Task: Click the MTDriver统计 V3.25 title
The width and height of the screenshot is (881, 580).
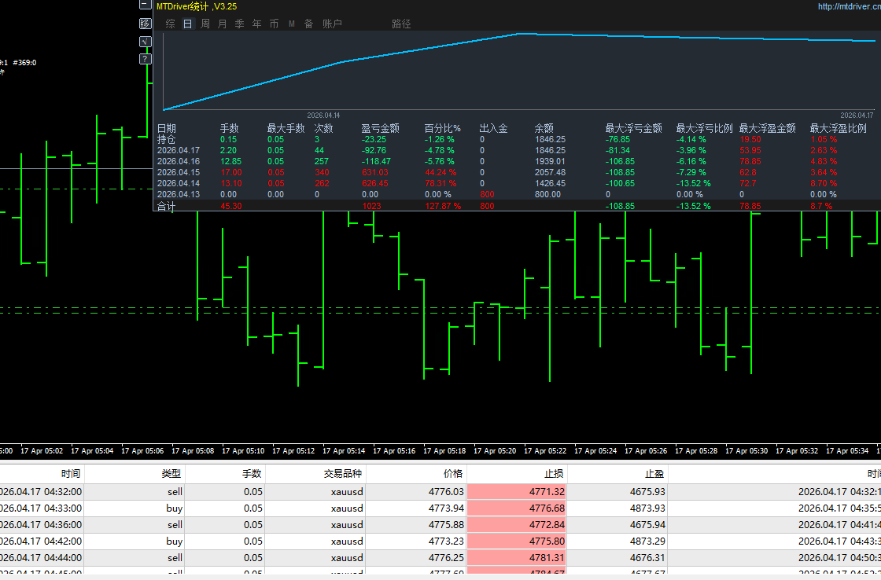Action: point(197,7)
